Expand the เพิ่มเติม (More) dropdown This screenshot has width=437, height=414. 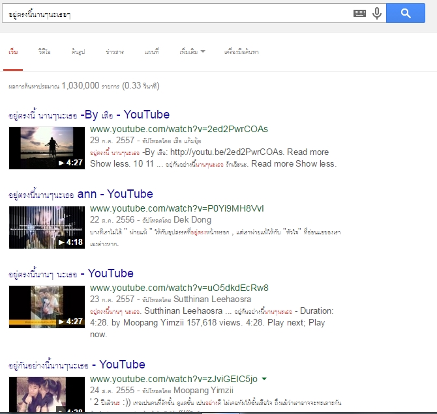pos(192,52)
